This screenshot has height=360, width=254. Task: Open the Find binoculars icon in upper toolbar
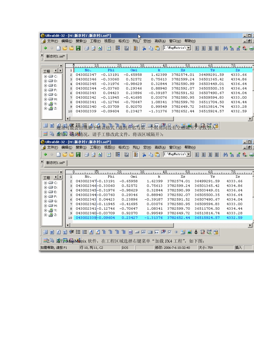(225, 48)
